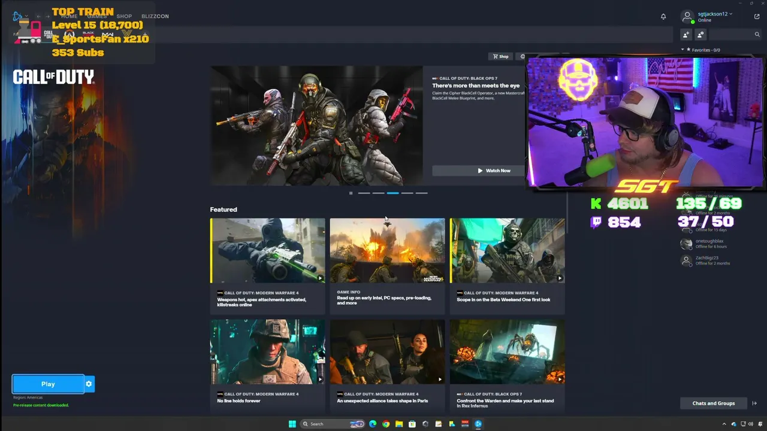Viewport: 767px width, 431px height.
Task: Select the Vanguard icon in favorites bar
Action: 126,34
